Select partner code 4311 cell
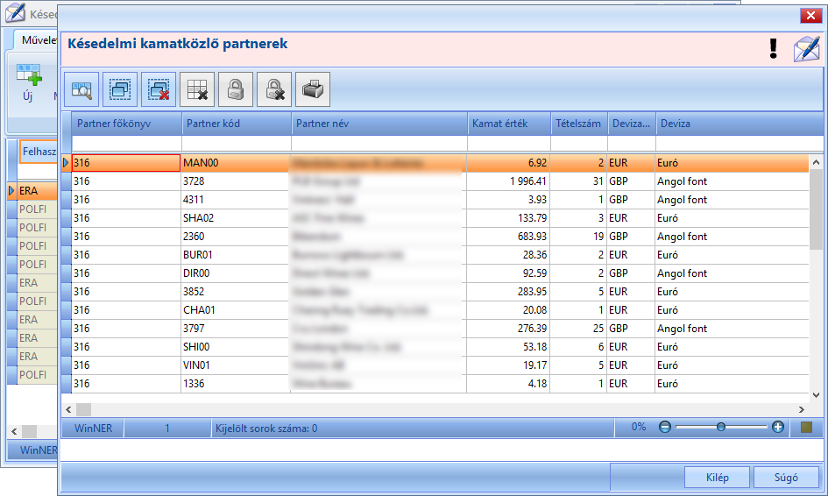 236,200
